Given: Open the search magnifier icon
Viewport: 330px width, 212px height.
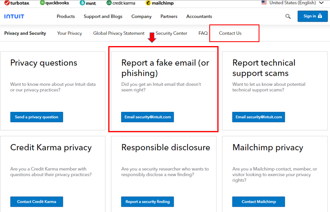Looking at the screenshot, I should click(288, 16).
